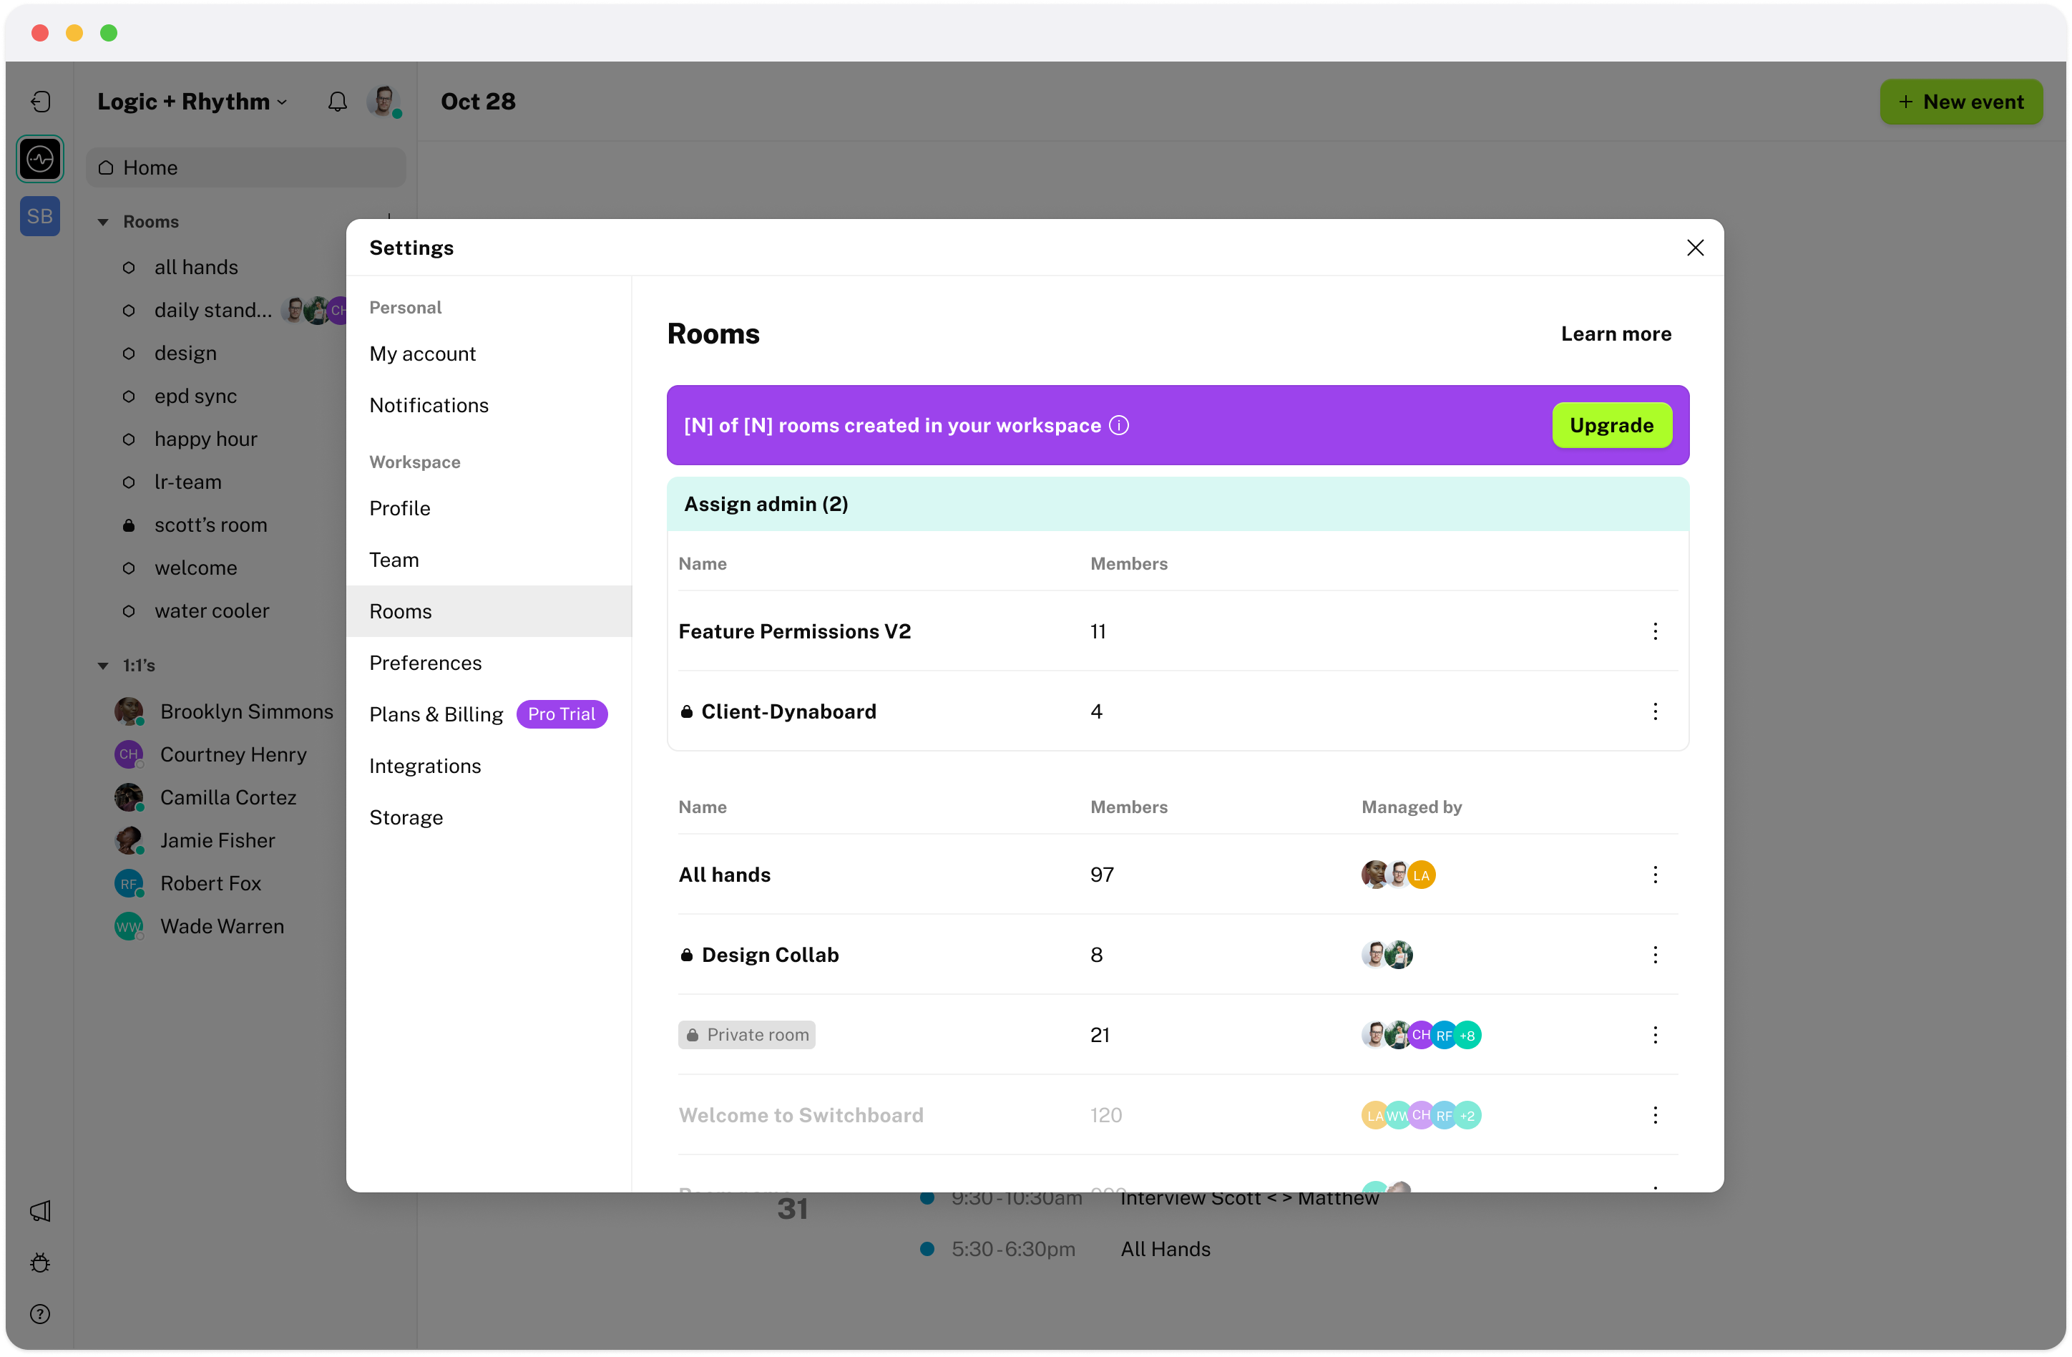Go to Plans & Billing settings
Viewport: 2072px width, 1357px height.
pos(436,714)
